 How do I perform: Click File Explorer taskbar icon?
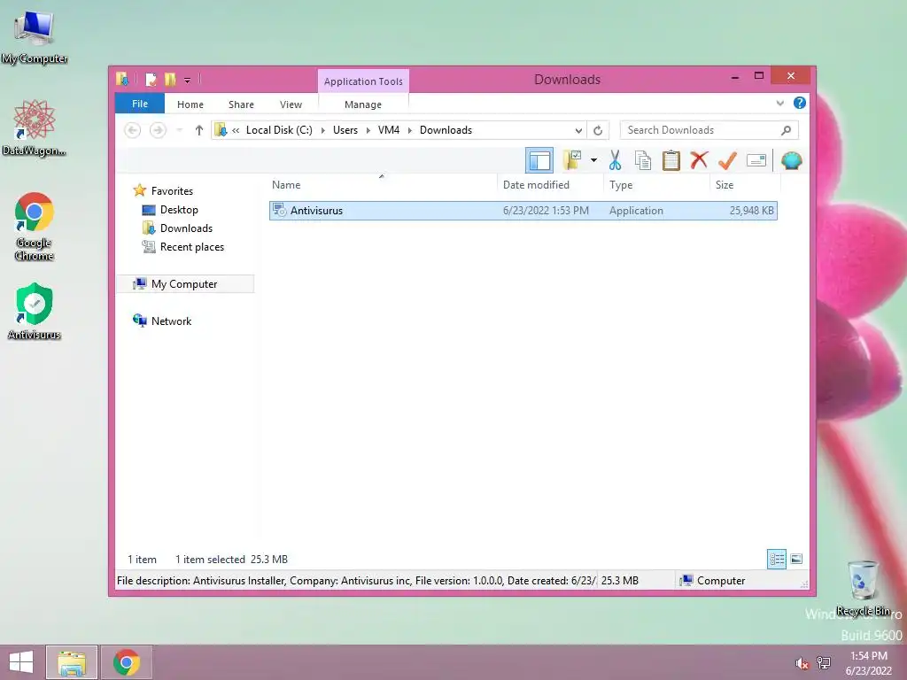72,662
